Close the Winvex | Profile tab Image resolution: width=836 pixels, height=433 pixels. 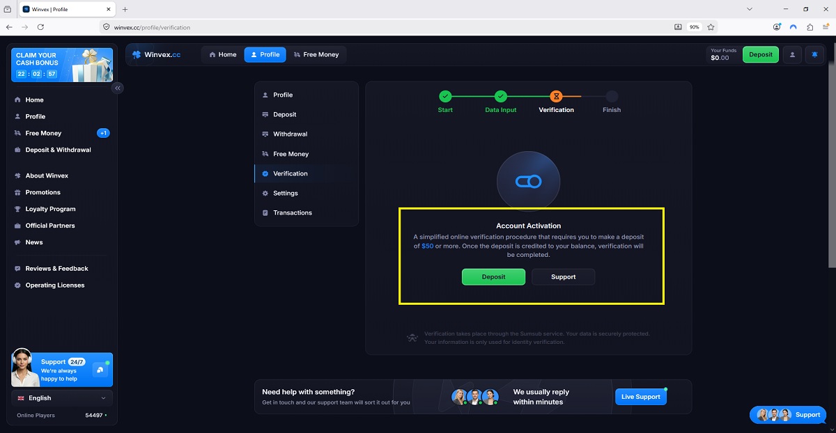coord(108,9)
